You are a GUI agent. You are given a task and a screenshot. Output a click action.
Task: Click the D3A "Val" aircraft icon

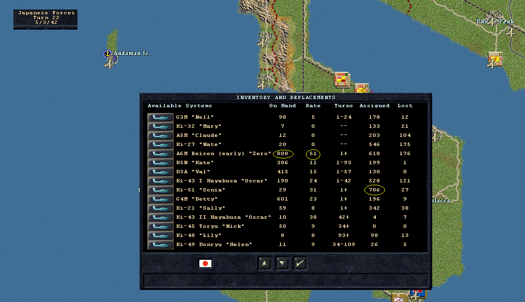coord(160,172)
